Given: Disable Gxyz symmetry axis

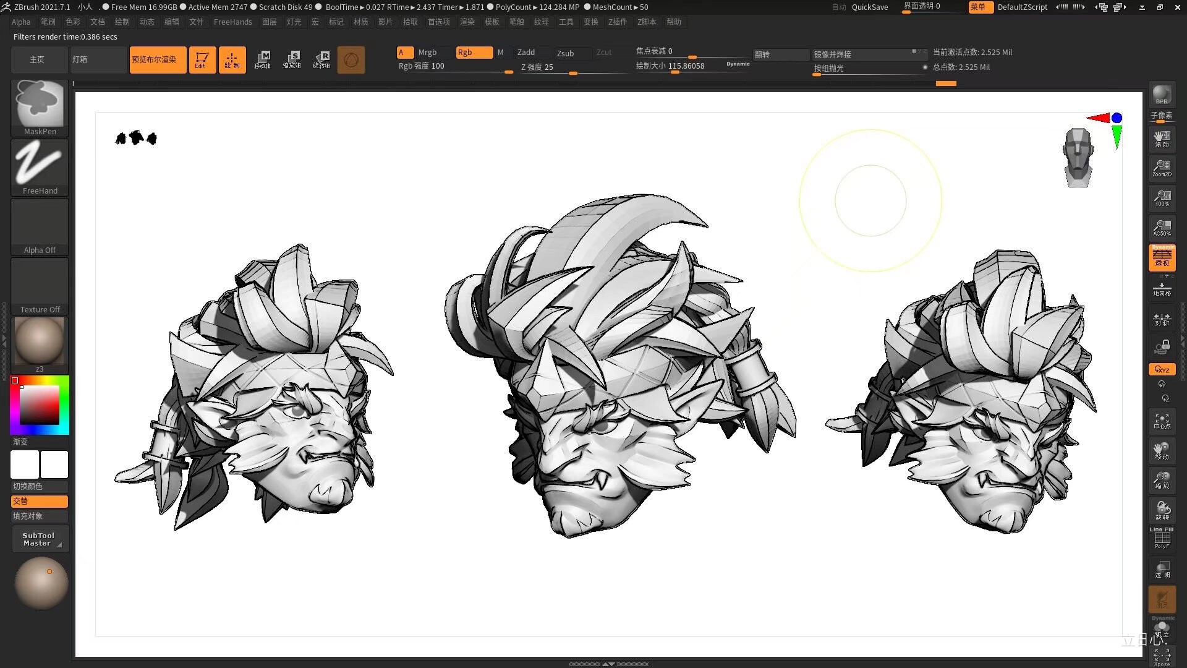Looking at the screenshot, I should coord(1162,369).
